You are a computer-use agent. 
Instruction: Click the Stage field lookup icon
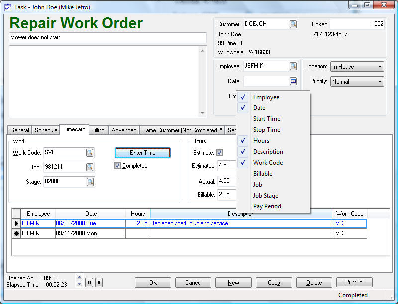(x=90, y=182)
